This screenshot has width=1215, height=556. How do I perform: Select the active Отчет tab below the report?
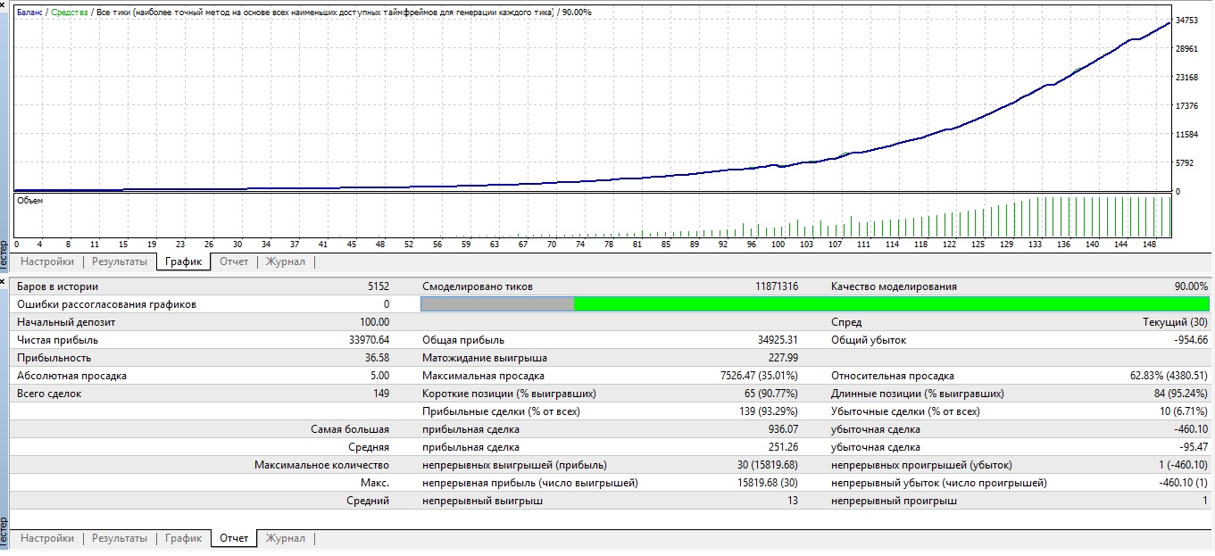234,538
